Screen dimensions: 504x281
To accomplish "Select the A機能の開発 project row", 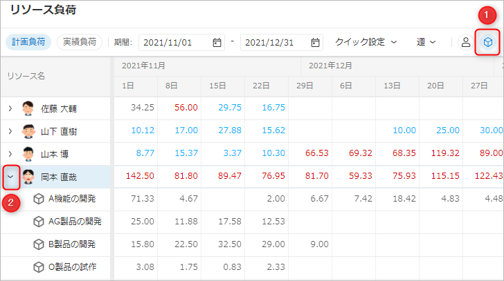I will (x=71, y=199).
